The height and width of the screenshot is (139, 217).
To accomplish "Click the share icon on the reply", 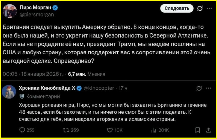I will (208, 130).
